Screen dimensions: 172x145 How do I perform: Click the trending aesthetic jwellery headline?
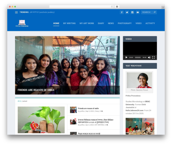42,12
